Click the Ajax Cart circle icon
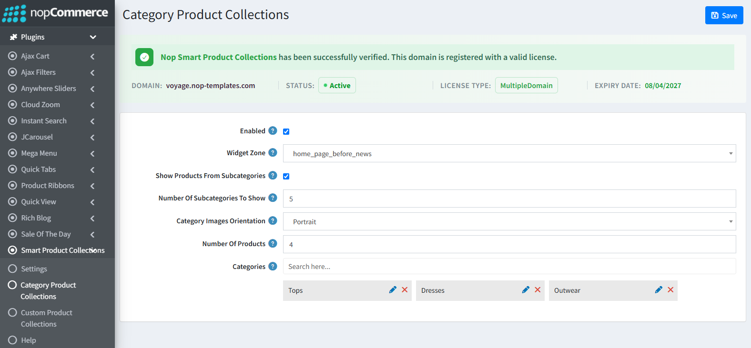The height and width of the screenshot is (348, 751). [13, 56]
